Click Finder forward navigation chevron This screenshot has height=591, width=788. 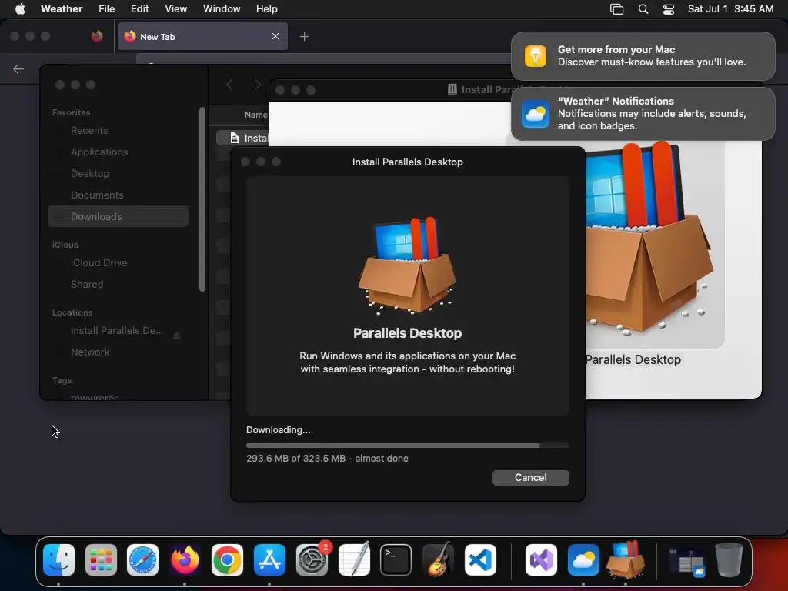(257, 85)
